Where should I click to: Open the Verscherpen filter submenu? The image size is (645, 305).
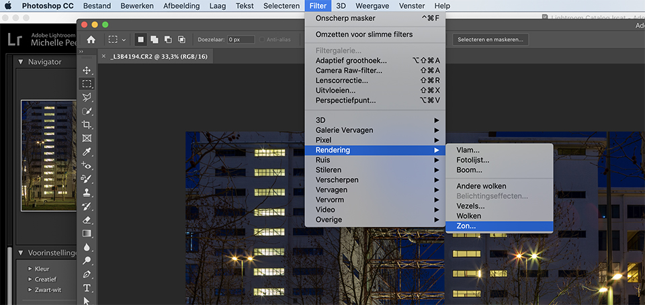375,180
